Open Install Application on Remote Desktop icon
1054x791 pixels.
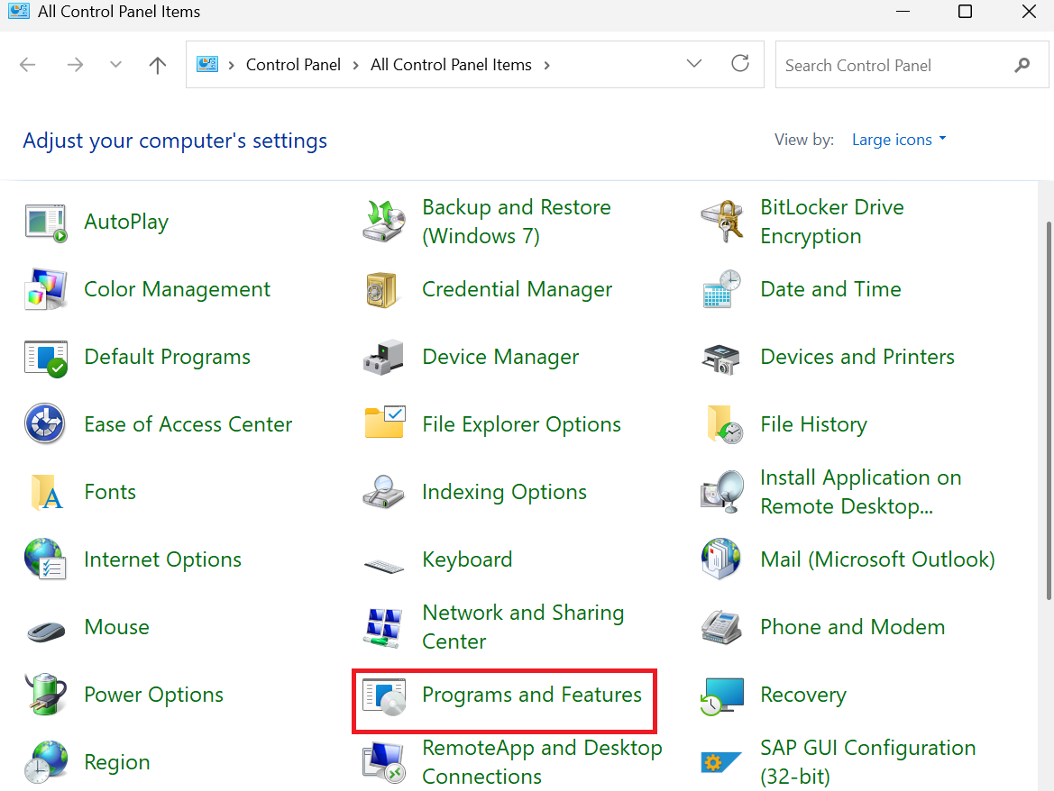[722, 492]
